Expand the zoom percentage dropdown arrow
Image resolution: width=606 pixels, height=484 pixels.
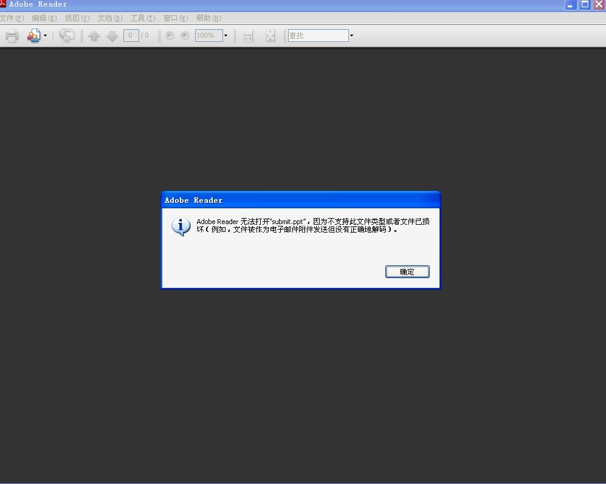point(226,36)
